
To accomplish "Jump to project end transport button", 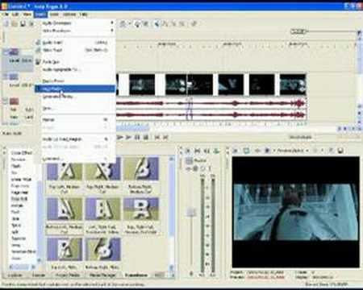I will [x=165, y=138].
